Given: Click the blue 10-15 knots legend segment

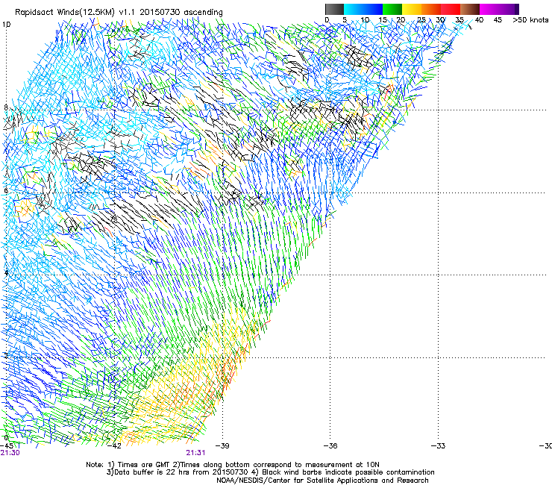Looking at the screenshot, I should [x=373, y=9].
